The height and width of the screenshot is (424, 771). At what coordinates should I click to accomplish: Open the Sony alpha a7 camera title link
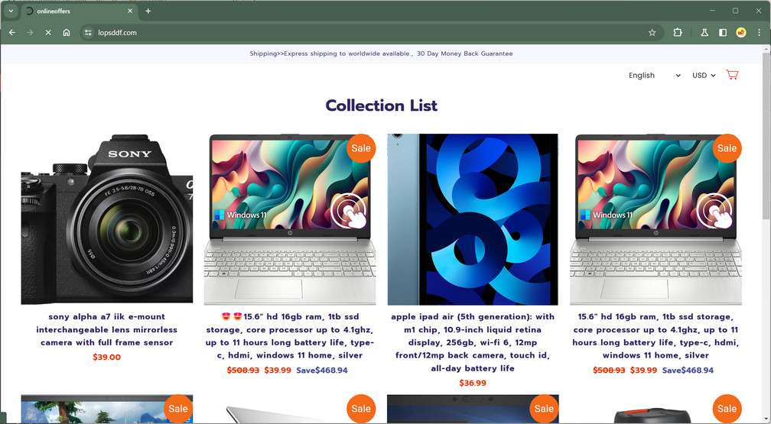107,330
